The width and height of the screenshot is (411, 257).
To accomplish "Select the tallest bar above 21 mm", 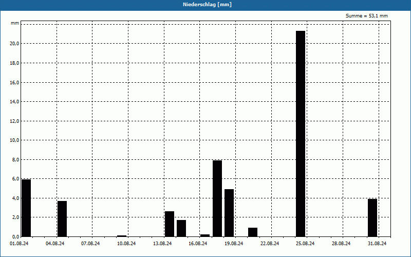I will [x=301, y=134].
